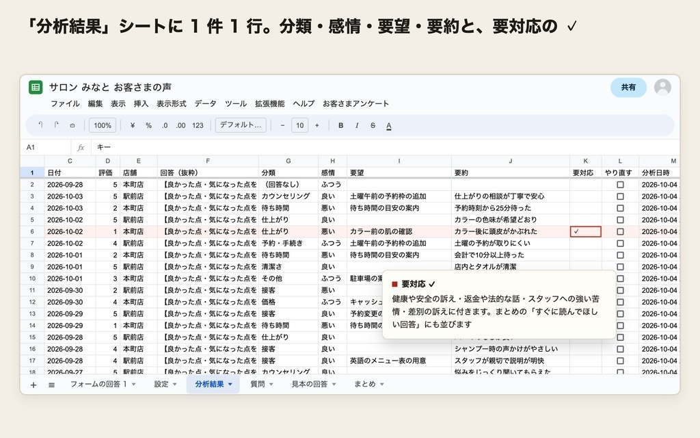Open the ツール menu
This screenshot has width=700, height=438.
coord(236,104)
